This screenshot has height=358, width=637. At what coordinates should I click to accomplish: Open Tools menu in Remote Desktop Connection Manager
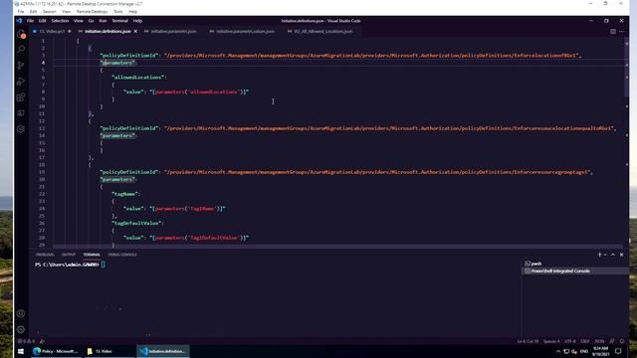pos(117,11)
